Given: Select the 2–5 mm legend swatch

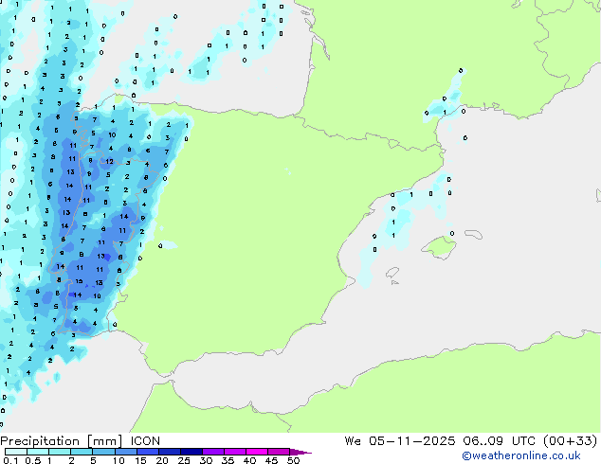Looking at the screenshot, I should 82,452.
